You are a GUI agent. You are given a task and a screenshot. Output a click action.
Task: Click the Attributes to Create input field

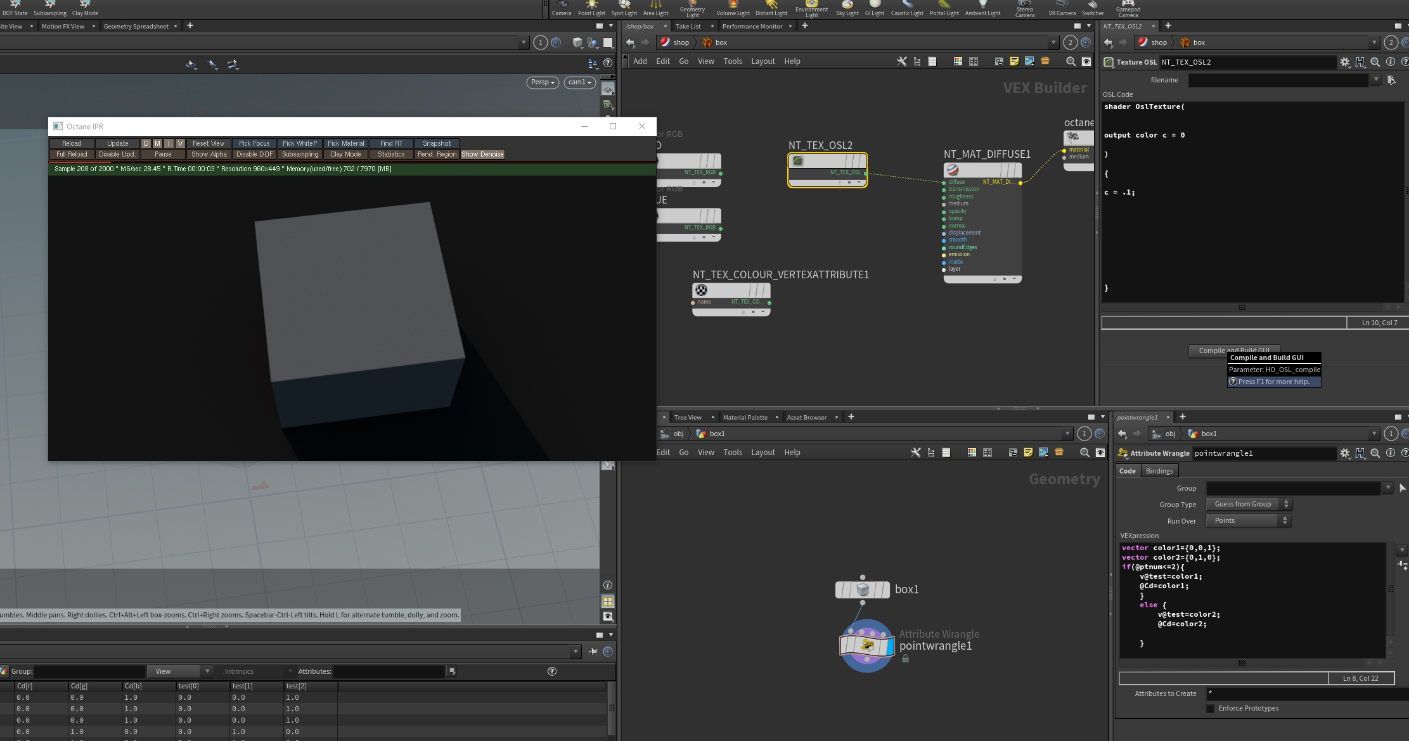tap(1299, 693)
